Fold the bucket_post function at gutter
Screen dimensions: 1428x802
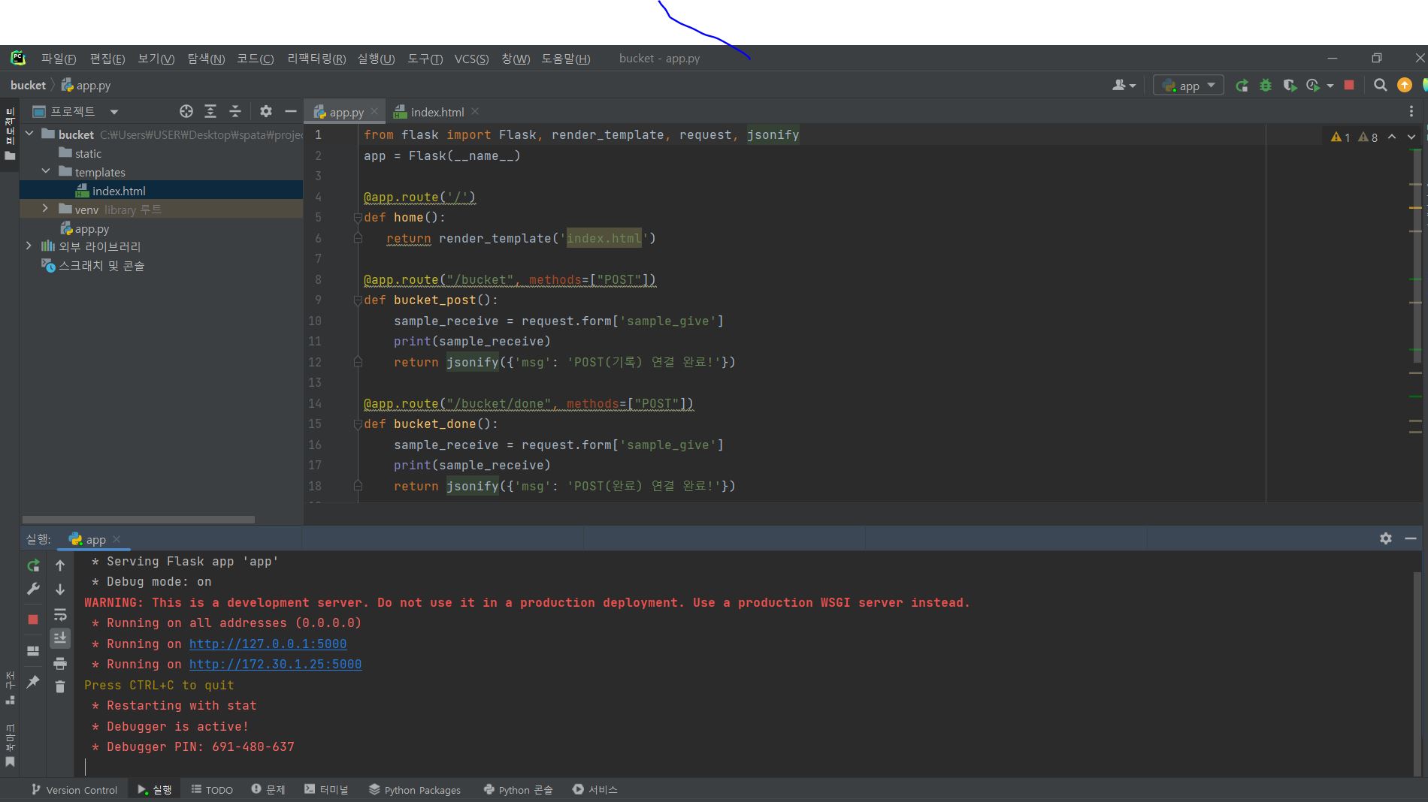(x=358, y=300)
